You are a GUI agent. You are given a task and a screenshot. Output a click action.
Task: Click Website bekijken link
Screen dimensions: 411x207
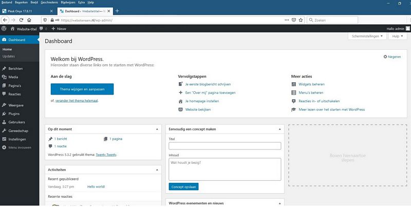tap(198, 109)
